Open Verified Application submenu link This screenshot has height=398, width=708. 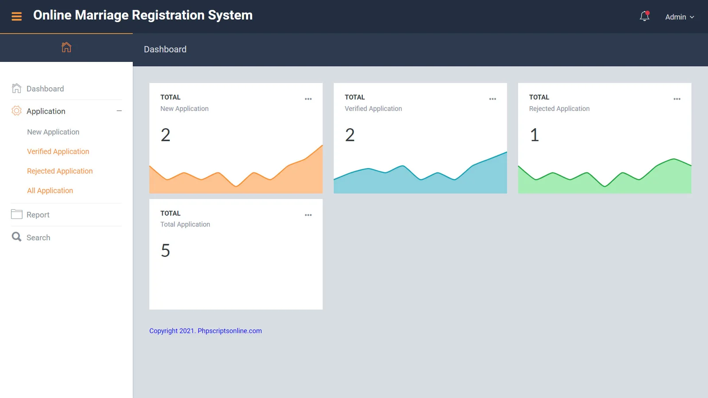58,151
